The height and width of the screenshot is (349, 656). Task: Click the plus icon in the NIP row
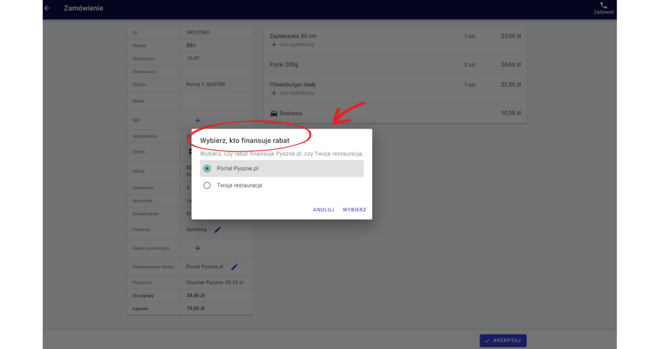pyautogui.click(x=197, y=120)
